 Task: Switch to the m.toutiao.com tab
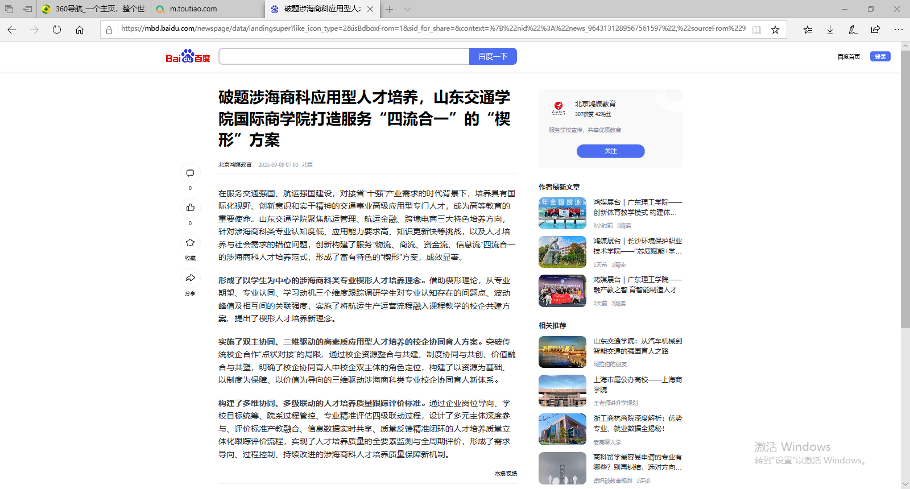(193, 9)
